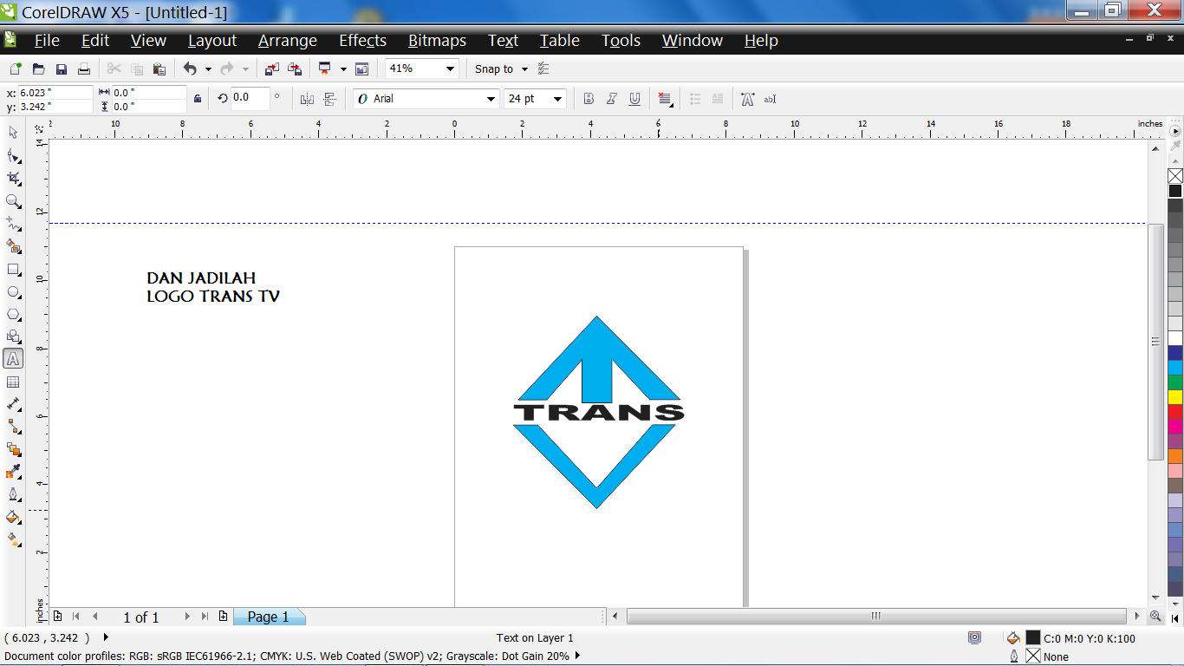Toggle italic text formatting
This screenshot has height=666, width=1184.
(611, 98)
